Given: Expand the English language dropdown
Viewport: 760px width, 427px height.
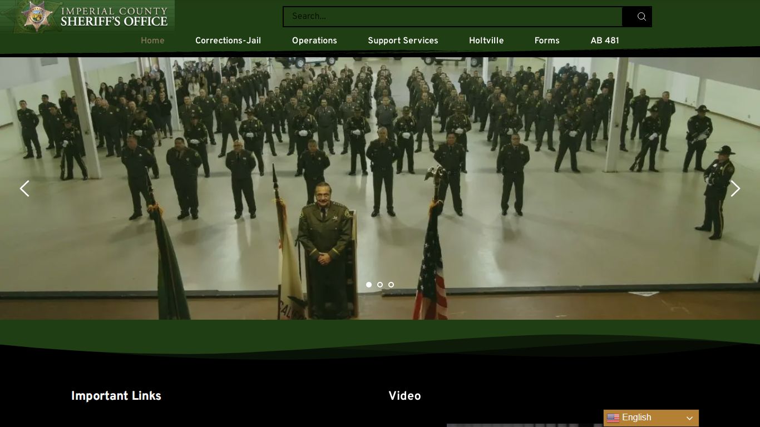Looking at the screenshot, I should click(651, 418).
